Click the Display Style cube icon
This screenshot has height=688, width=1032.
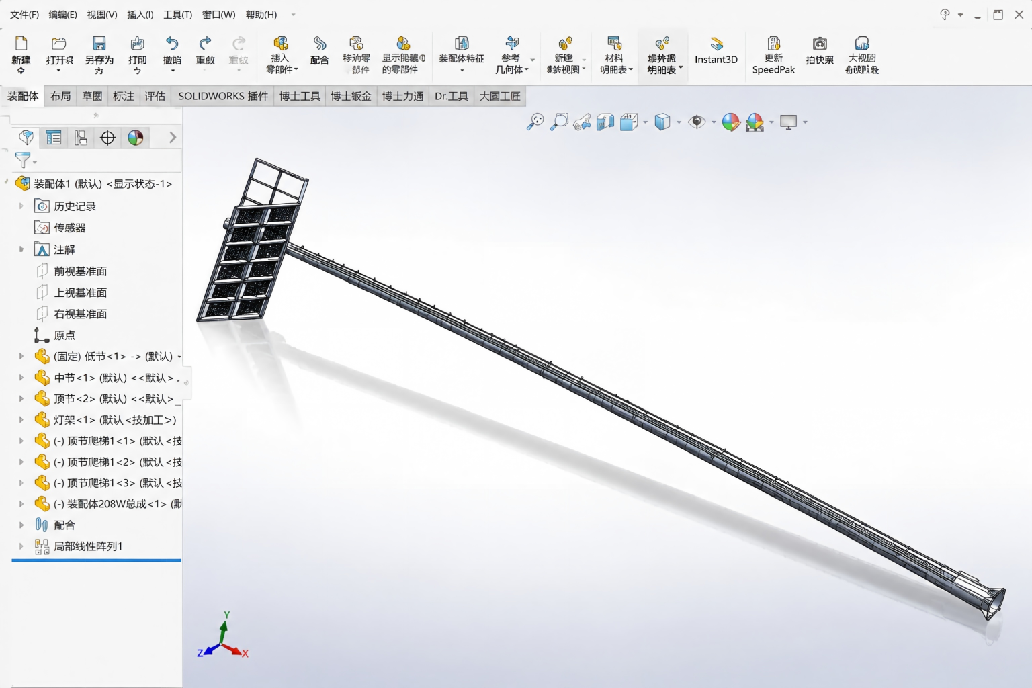coord(662,122)
